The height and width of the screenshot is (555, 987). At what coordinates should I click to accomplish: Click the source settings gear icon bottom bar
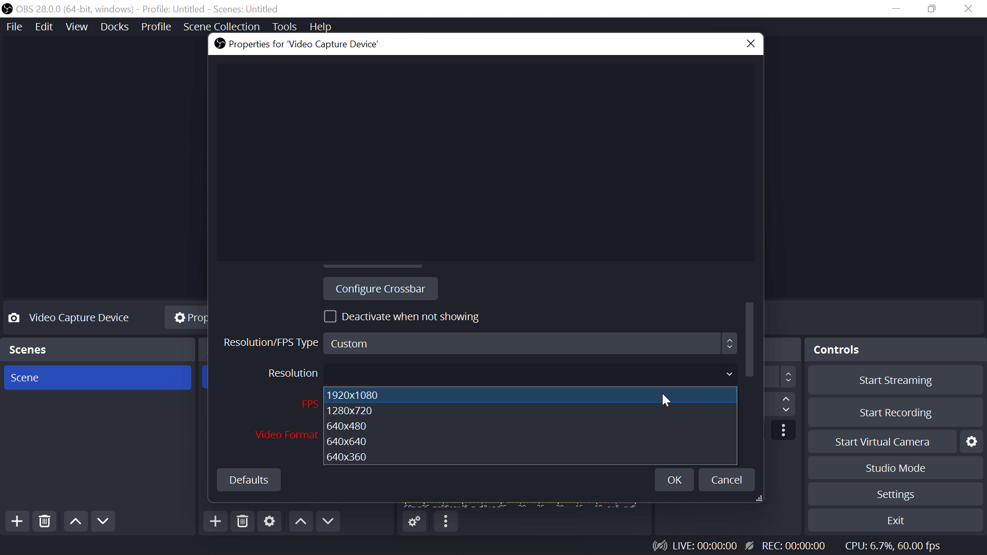(270, 521)
